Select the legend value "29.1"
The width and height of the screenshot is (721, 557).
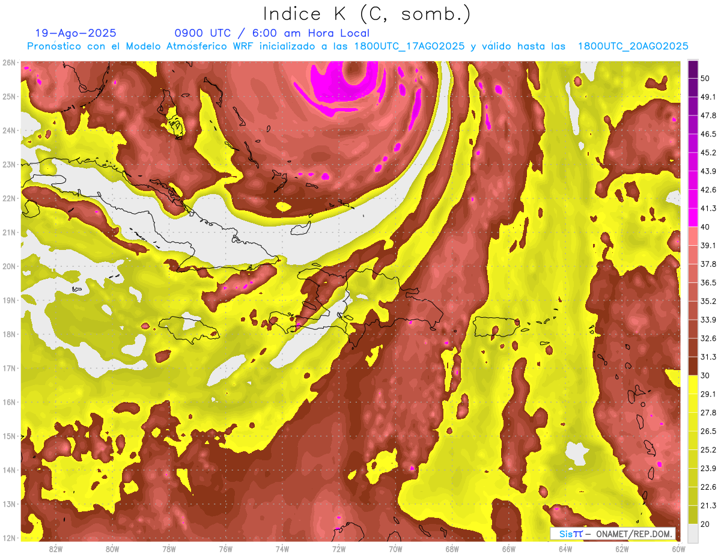click(708, 394)
